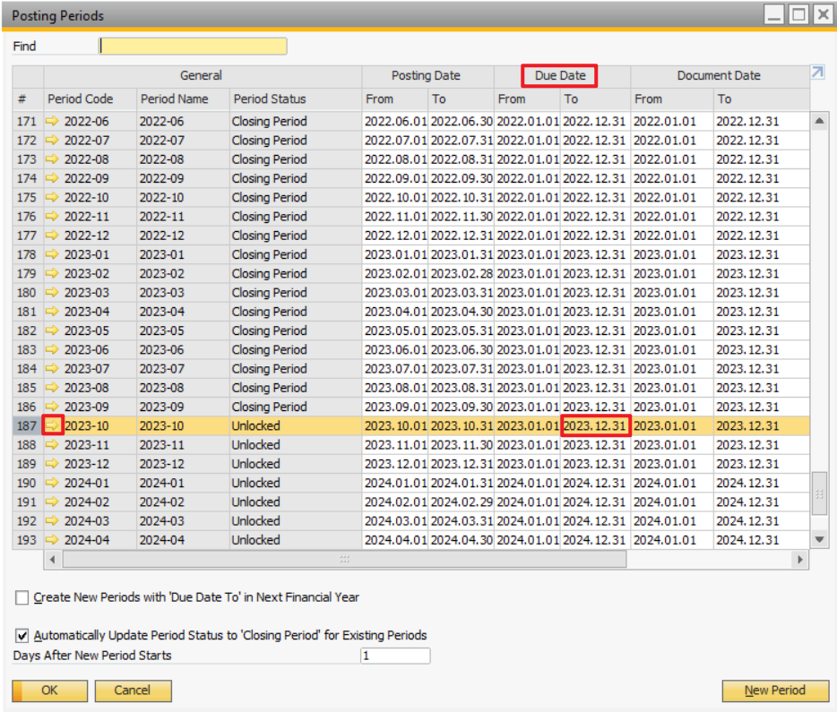
Task: Click posting date to '2023.02.28'
Action: [462, 273]
